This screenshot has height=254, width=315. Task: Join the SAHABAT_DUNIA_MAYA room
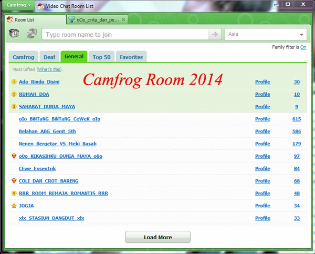click(x=47, y=107)
